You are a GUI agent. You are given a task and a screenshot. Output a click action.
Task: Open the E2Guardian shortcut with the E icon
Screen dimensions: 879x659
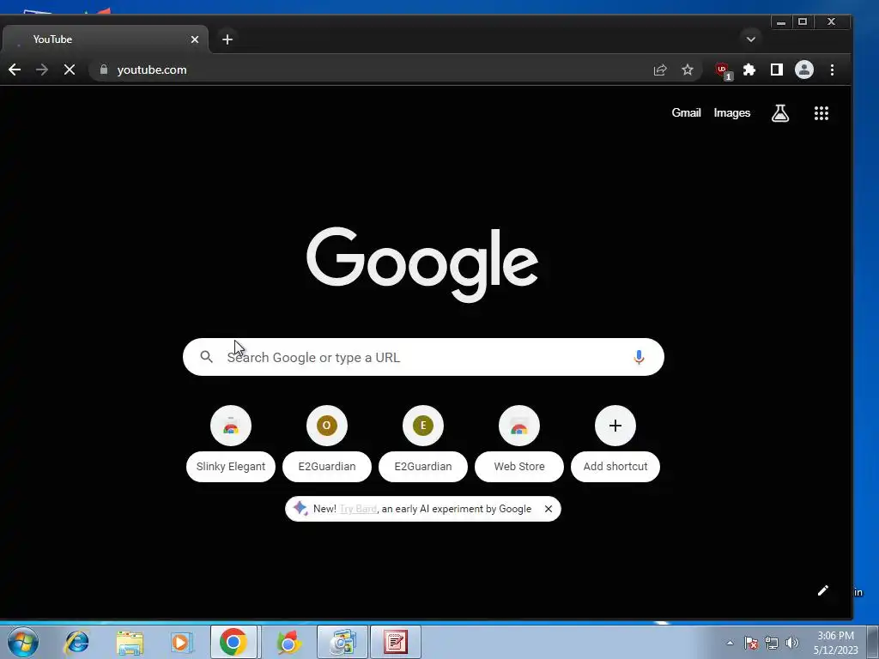[x=423, y=426]
